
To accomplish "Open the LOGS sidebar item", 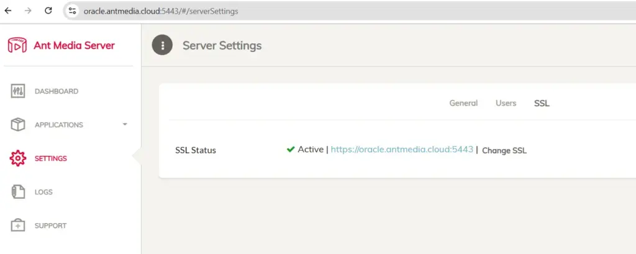I will coord(44,192).
